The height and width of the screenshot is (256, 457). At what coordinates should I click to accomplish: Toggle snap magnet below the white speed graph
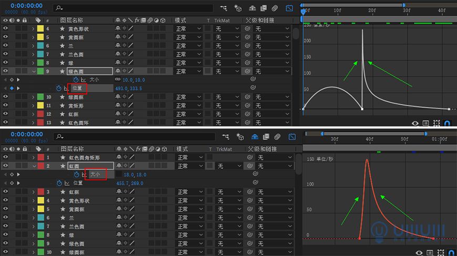pos(447,124)
